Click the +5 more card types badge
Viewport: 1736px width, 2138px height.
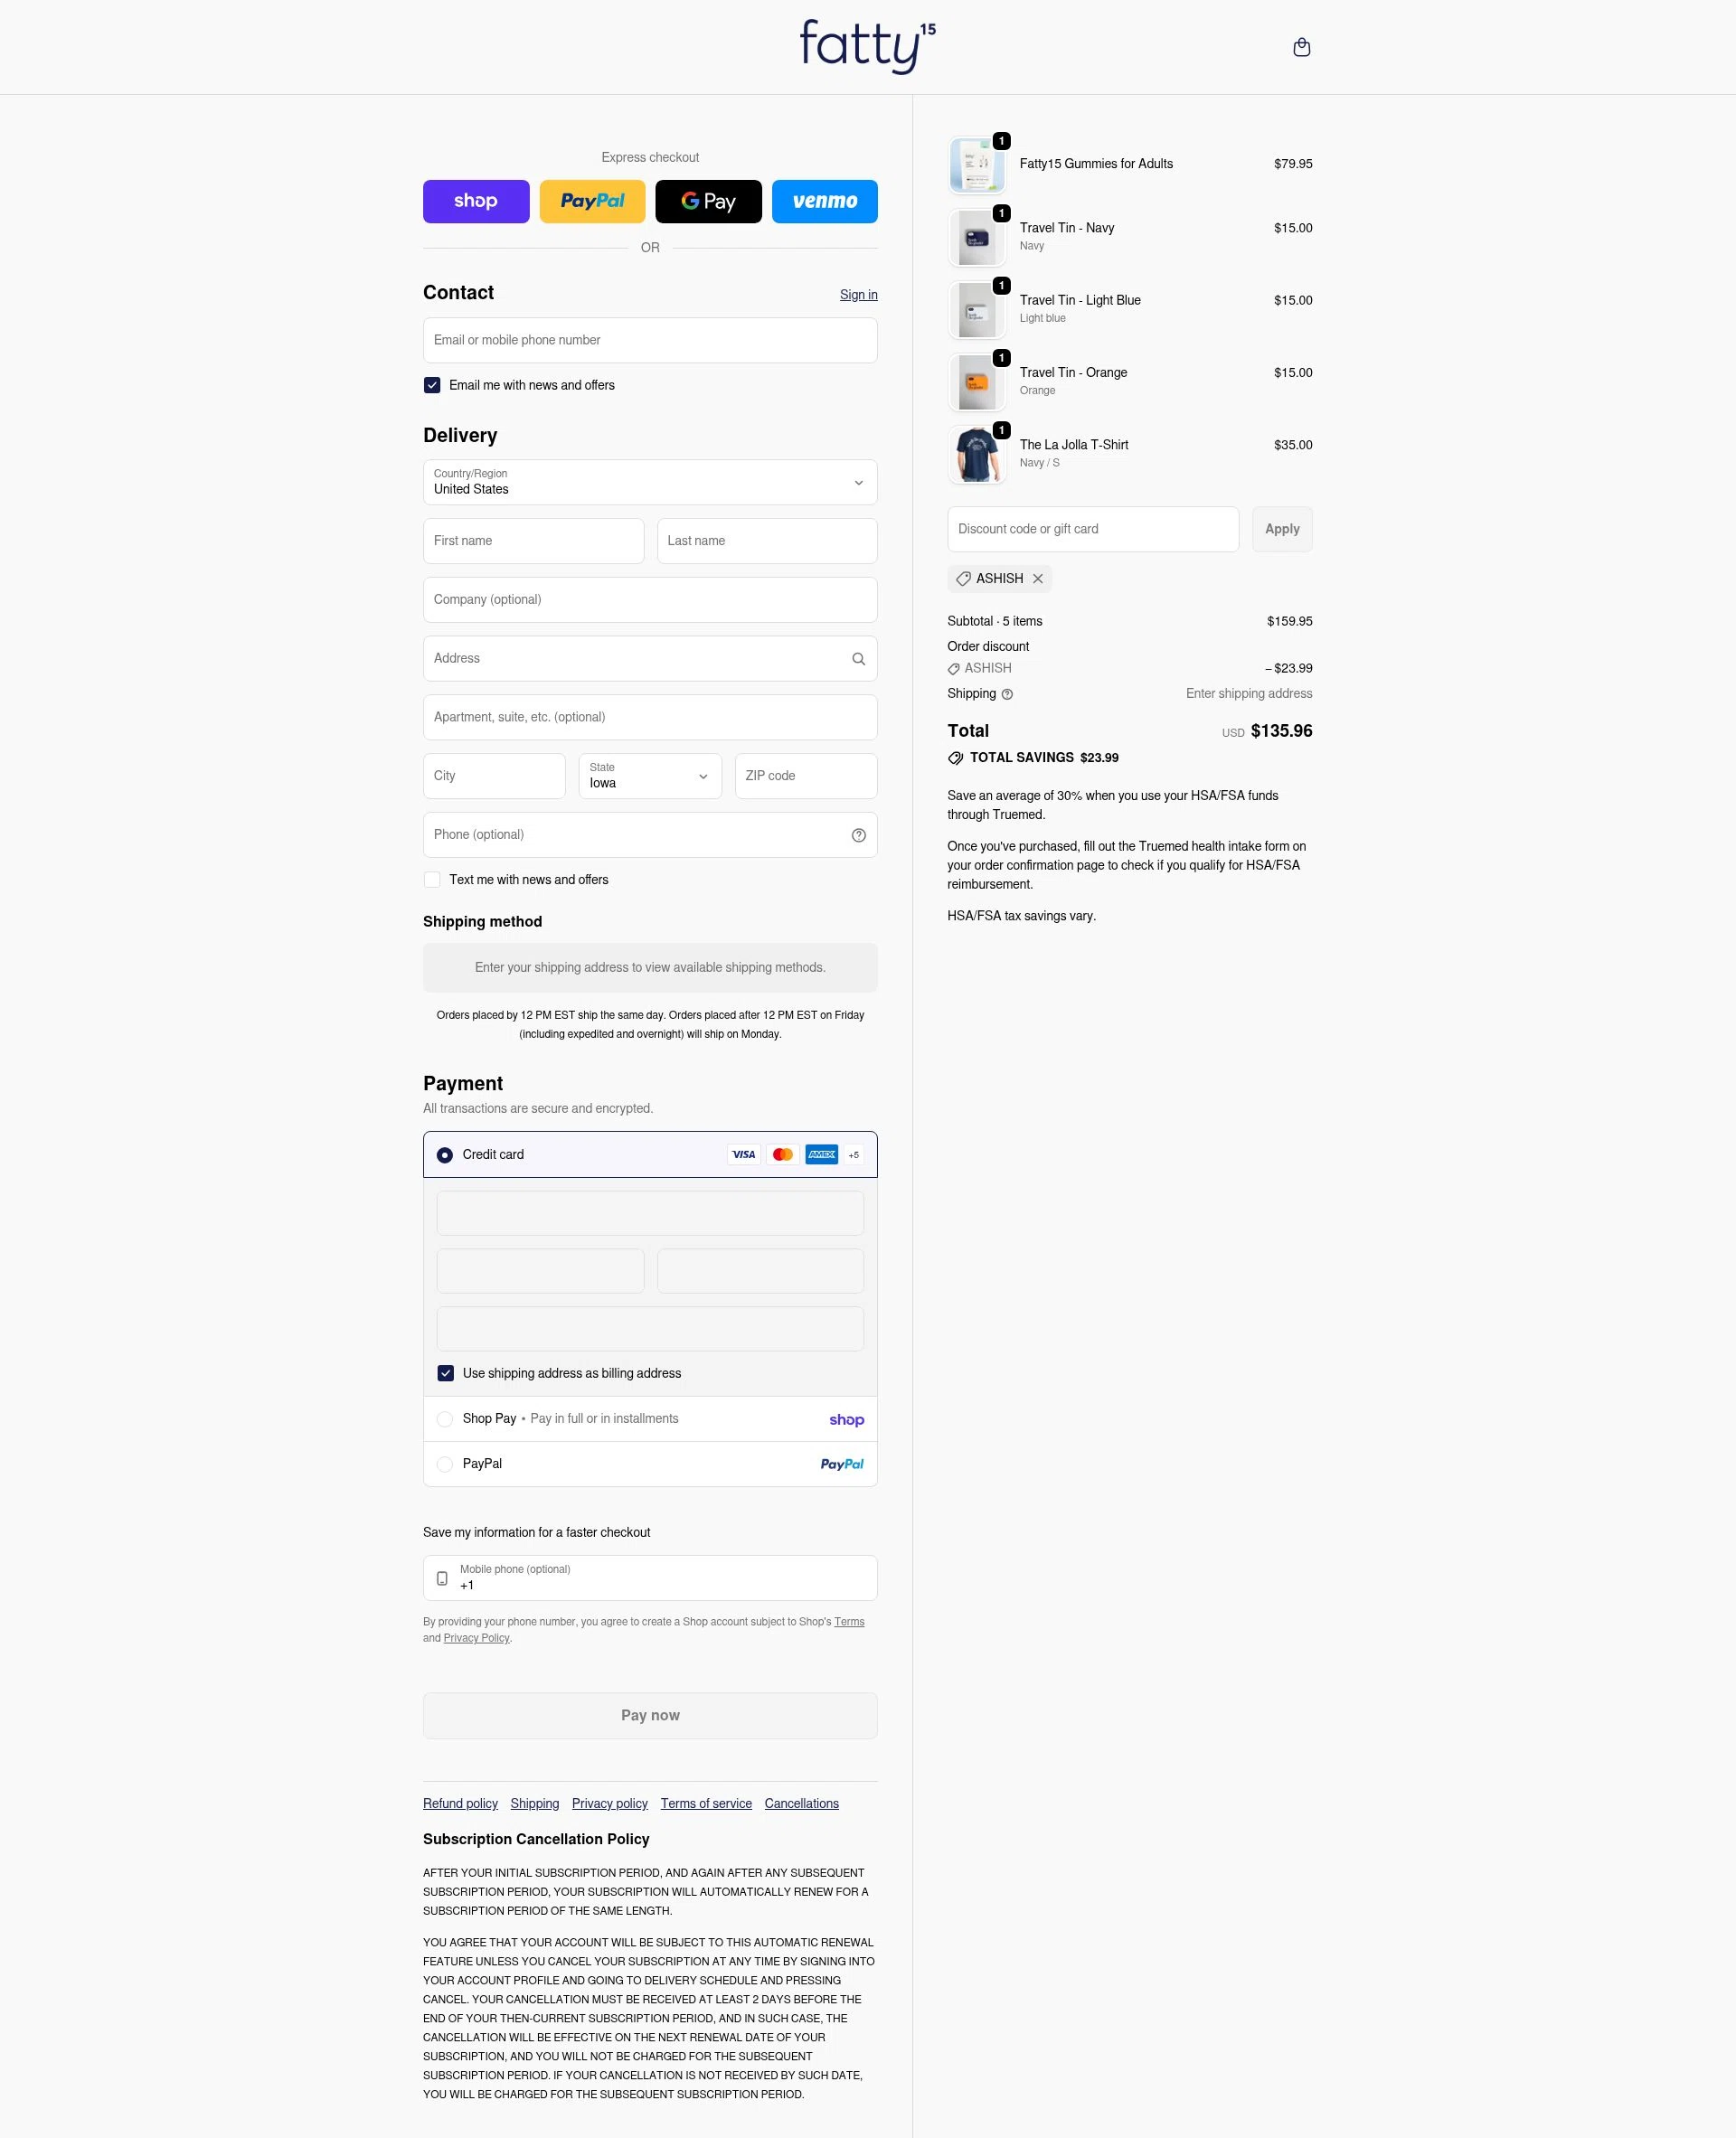click(x=853, y=1155)
